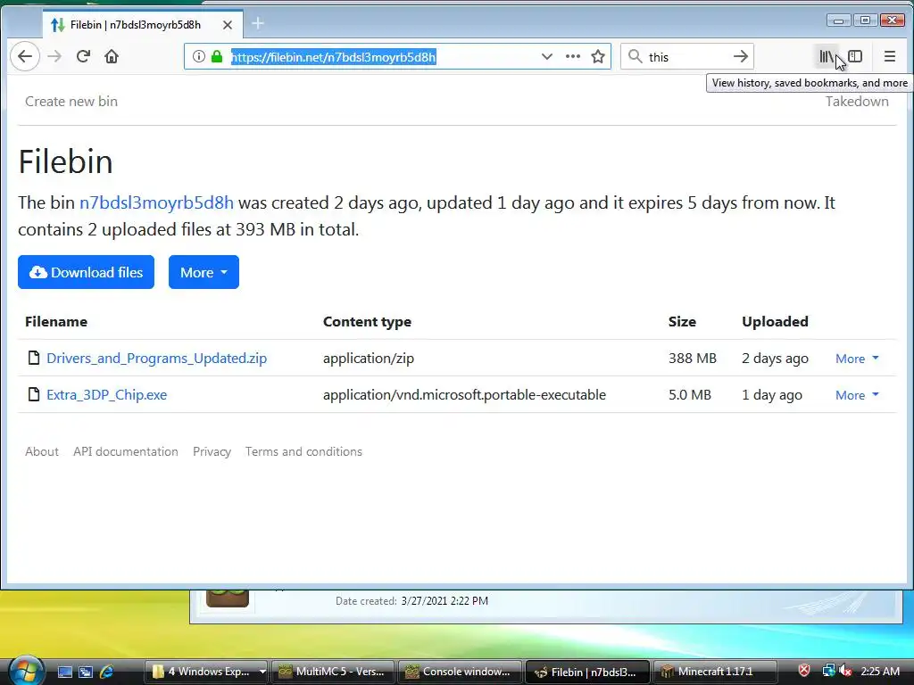
Task: Switch to the Console window taskbar button
Action: pyautogui.click(x=460, y=672)
